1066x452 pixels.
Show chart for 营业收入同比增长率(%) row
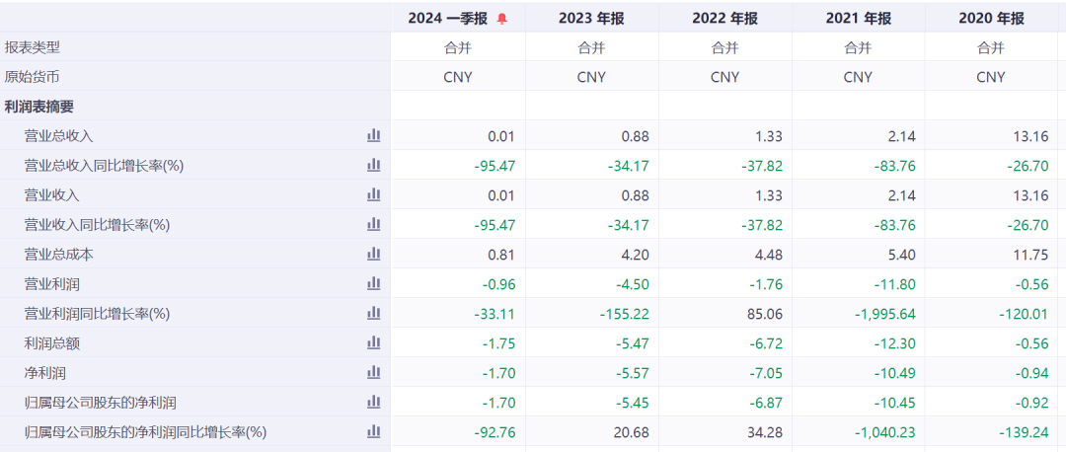(373, 225)
